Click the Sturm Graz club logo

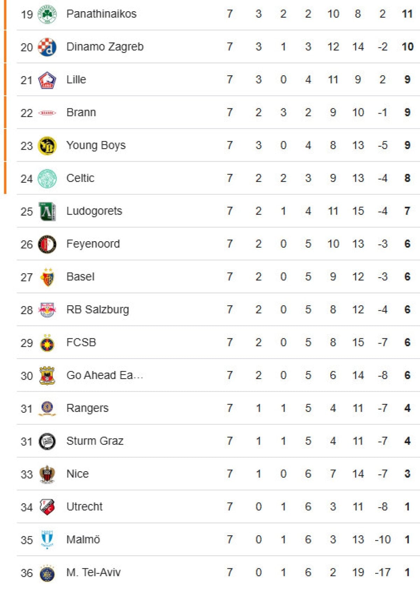pyautogui.click(x=47, y=441)
